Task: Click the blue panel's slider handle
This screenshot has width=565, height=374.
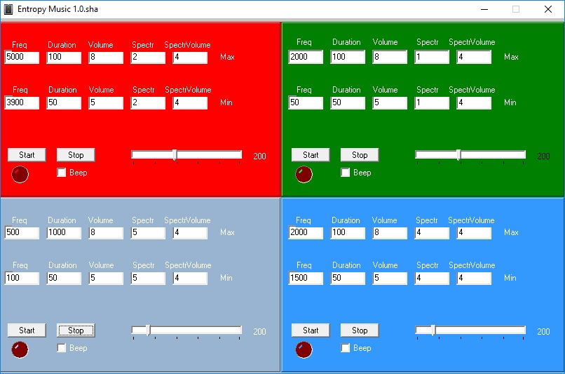Action: point(433,330)
